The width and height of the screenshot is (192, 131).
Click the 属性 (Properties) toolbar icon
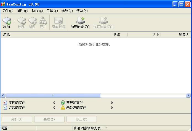click(32, 21)
